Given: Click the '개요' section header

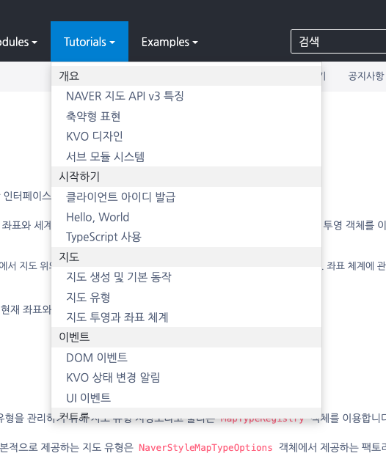Looking at the screenshot, I should click(x=186, y=76).
